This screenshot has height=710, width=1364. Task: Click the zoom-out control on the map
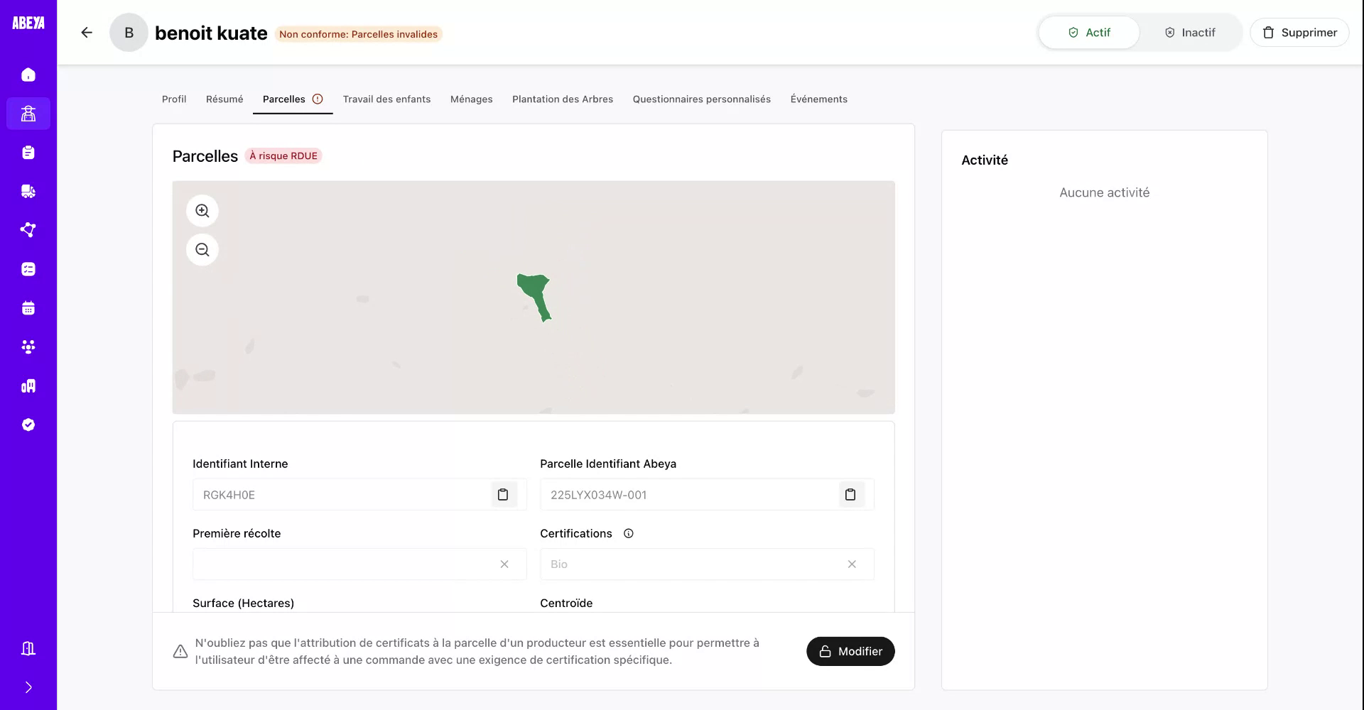coord(202,249)
